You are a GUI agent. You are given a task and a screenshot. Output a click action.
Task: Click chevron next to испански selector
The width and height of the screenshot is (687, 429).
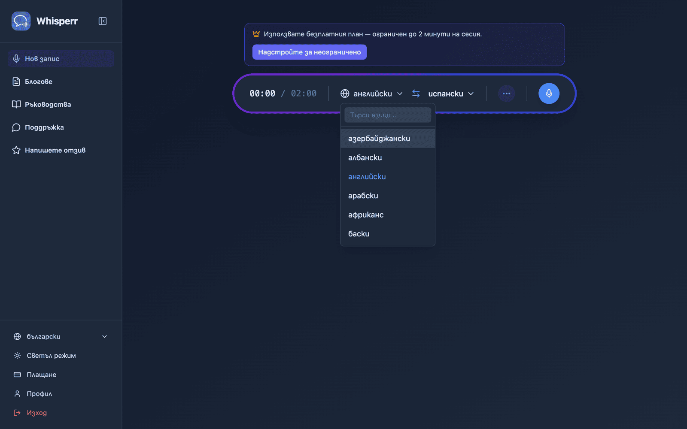(471, 94)
